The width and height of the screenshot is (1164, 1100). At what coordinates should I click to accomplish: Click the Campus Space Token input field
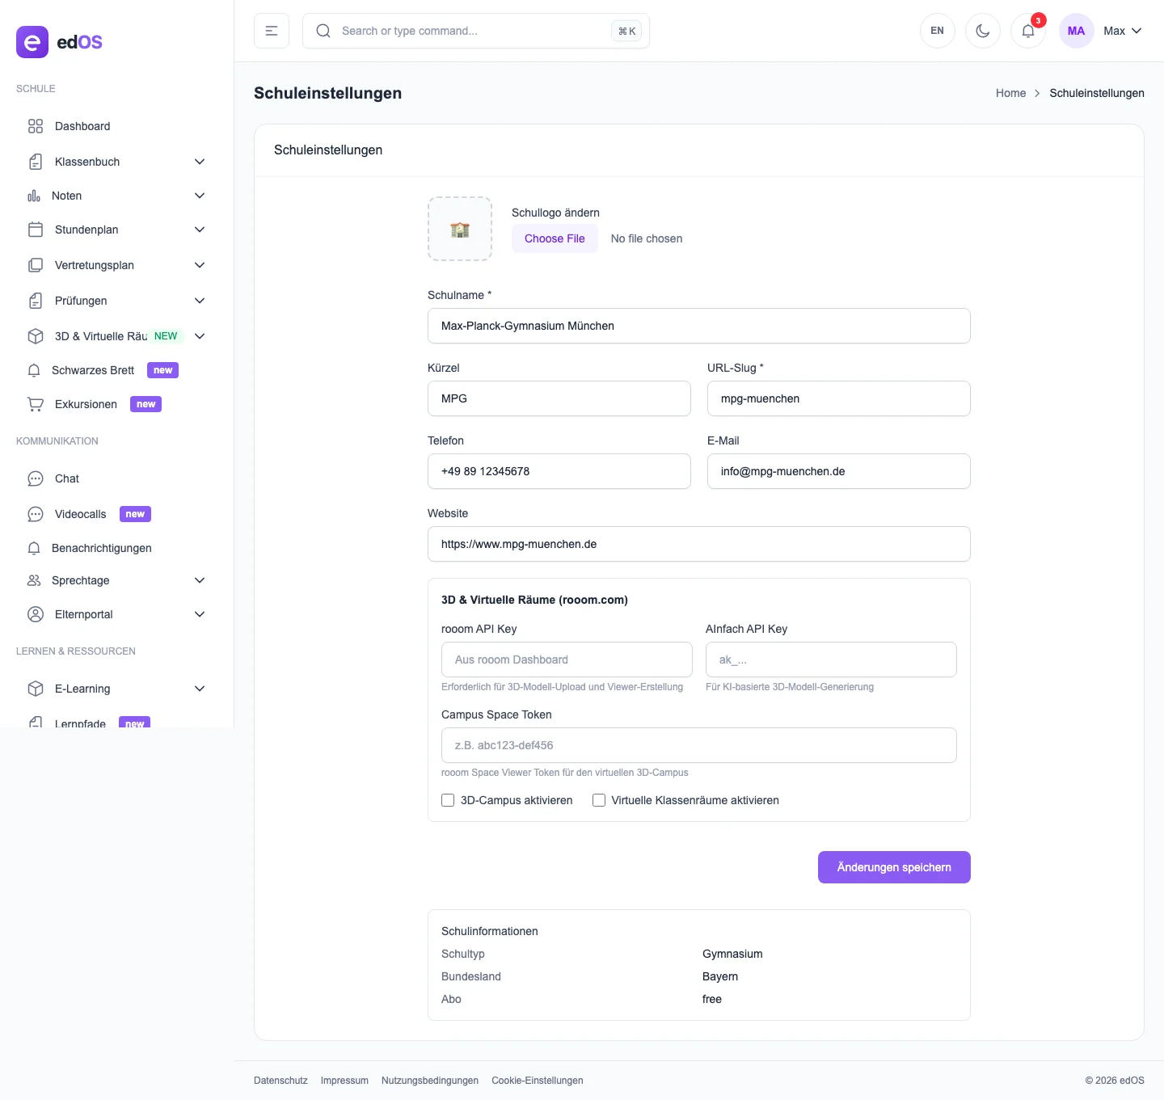pos(699,745)
